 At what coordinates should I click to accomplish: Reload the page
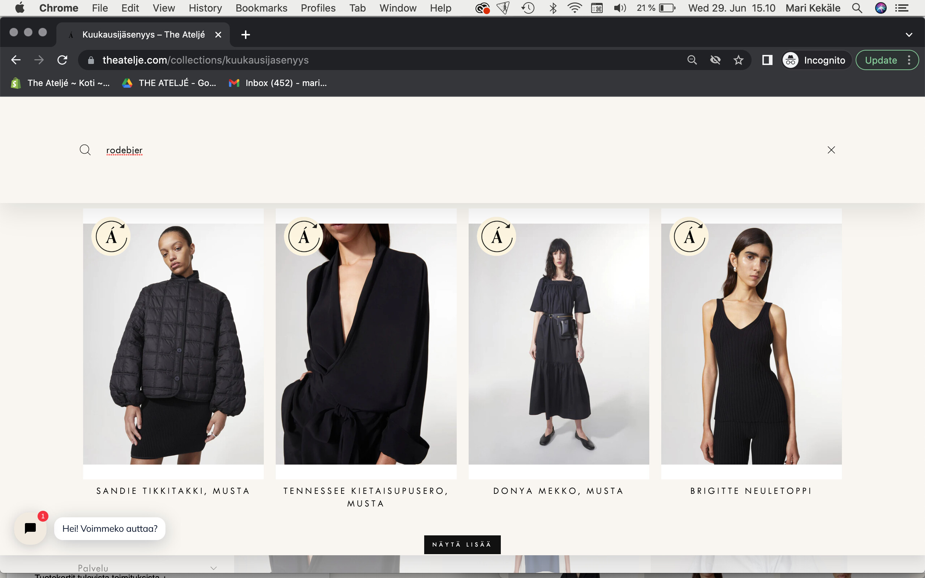pyautogui.click(x=62, y=60)
